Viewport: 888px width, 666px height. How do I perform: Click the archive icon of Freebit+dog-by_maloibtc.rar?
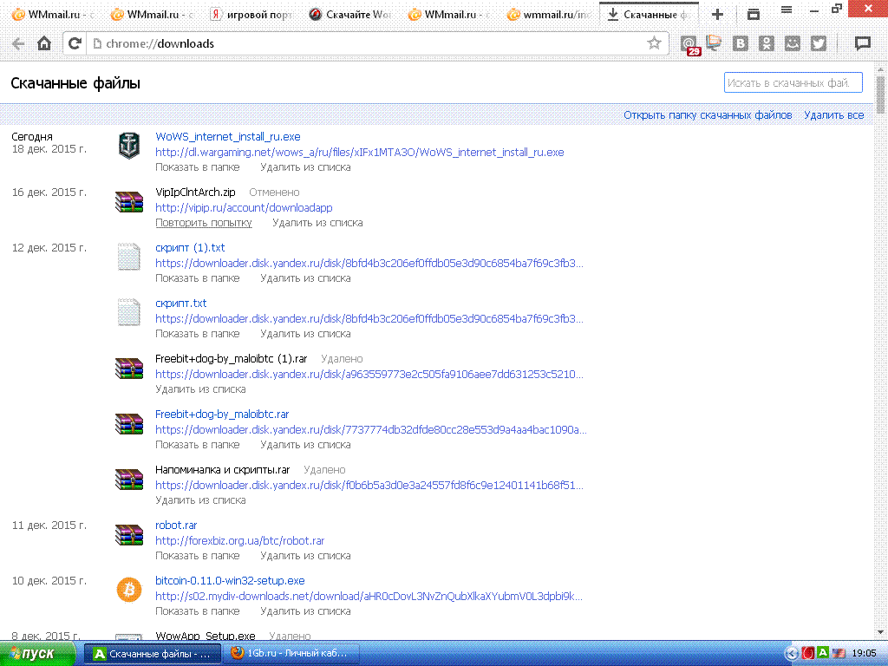[x=129, y=423]
